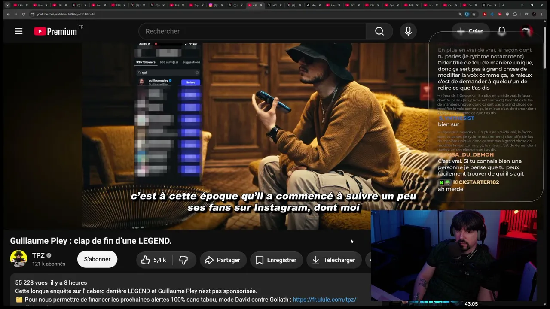This screenshot has height=309, width=550.
Task: Open the YouTube account avatar menu
Action: (526, 31)
